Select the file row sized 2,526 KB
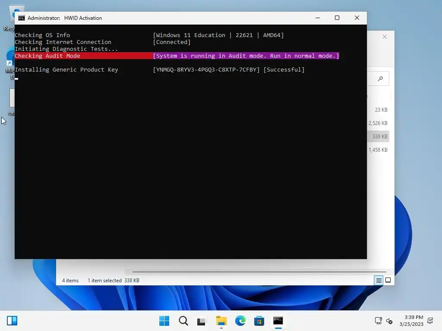This screenshot has height=331, width=442. [378, 123]
